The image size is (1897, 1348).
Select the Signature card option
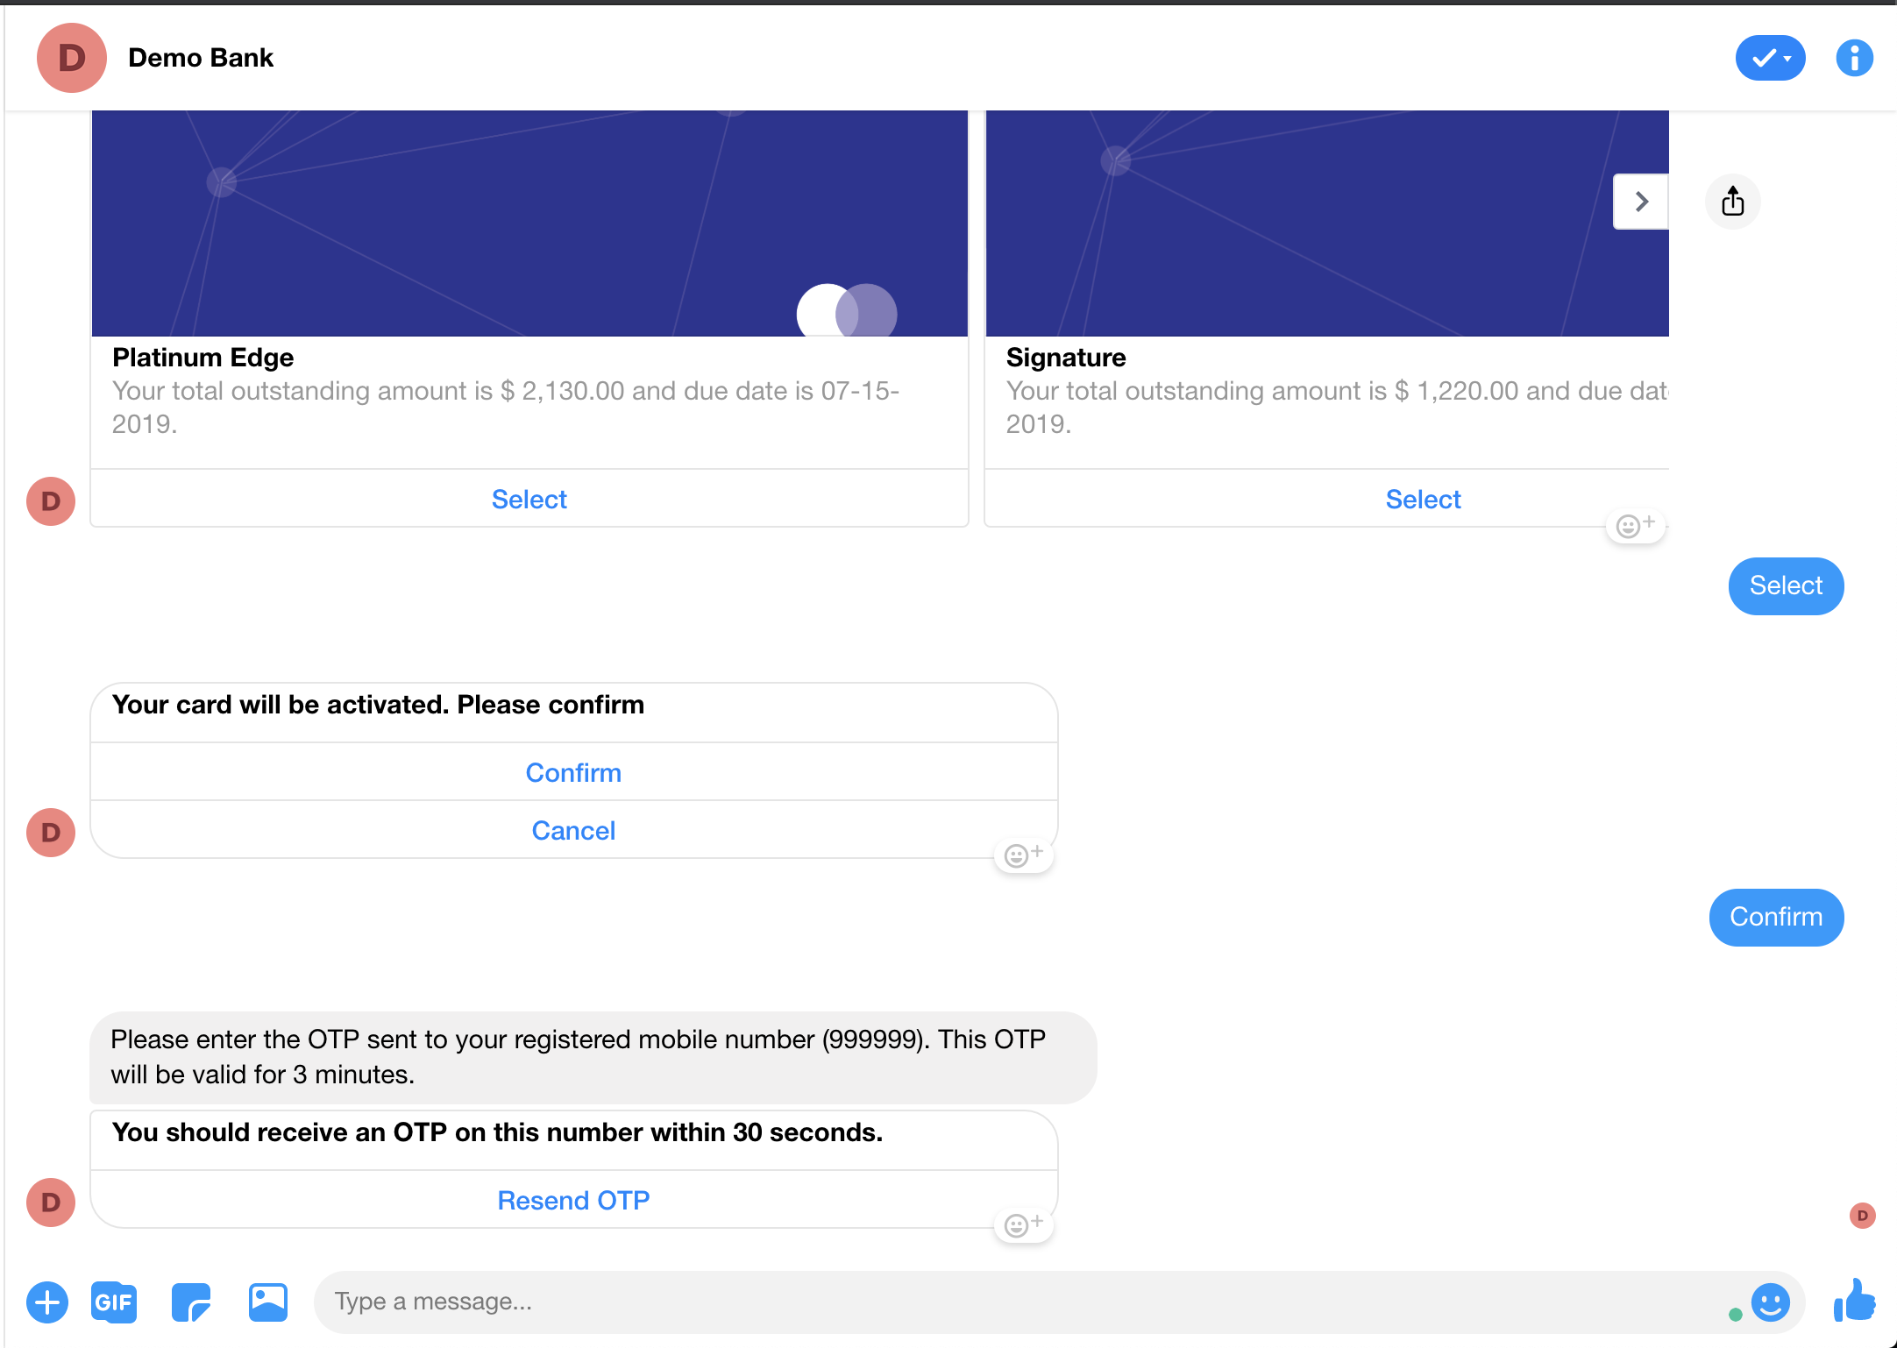click(1423, 498)
